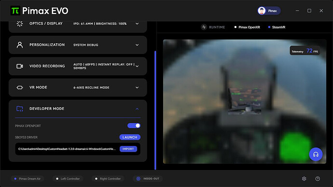
Task: Click the Inside-Out tracking icon
Action: click(x=138, y=179)
